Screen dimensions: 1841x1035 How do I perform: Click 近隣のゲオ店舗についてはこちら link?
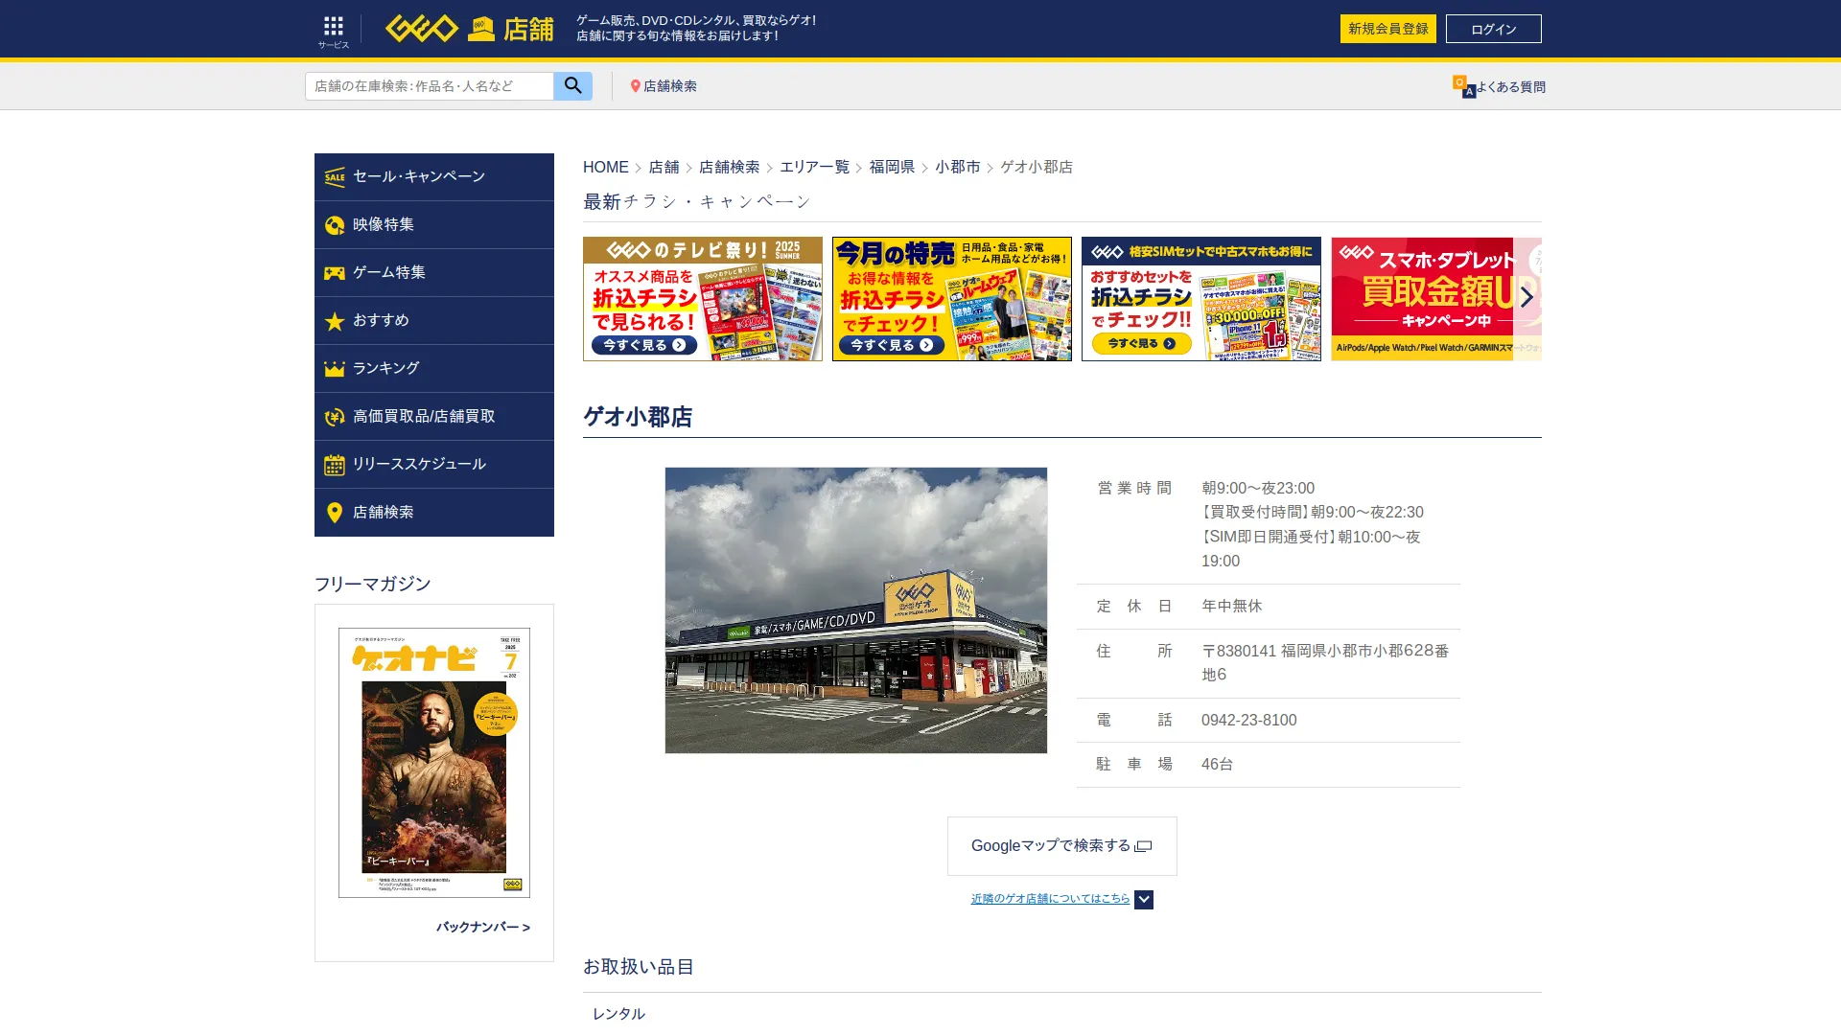coord(1050,899)
